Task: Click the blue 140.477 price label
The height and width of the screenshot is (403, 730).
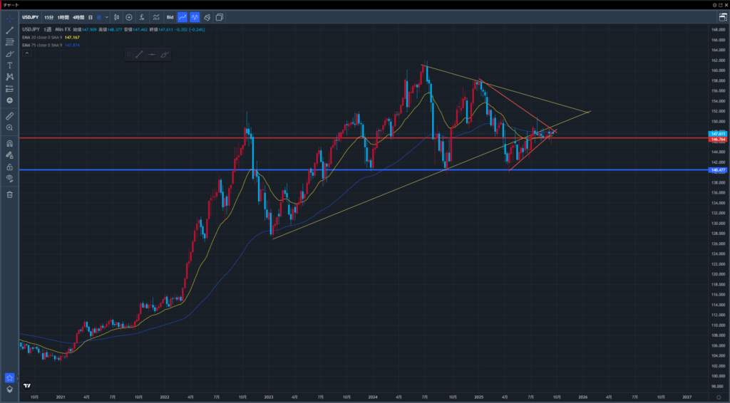Action: (716, 170)
